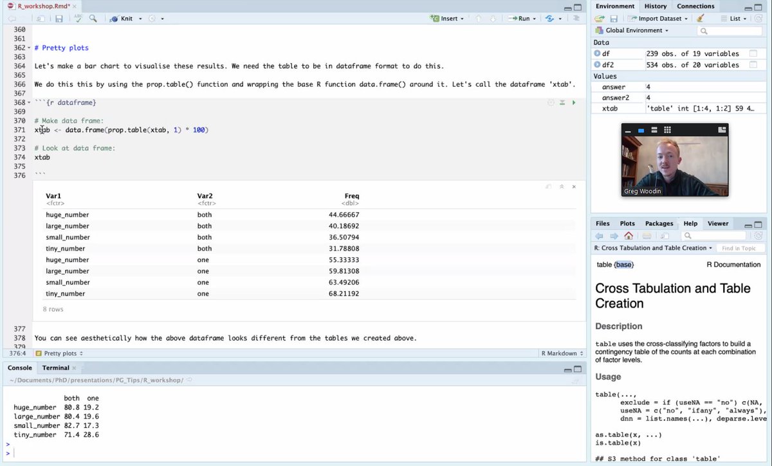This screenshot has height=466, width=772.
Task: Change R Markdown file type selector
Action: point(562,354)
